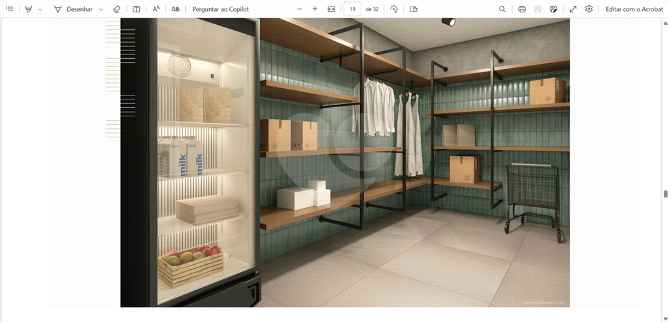Click the add text box icon
The height and width of the screenshot is (323, 669).
point(136,9)
